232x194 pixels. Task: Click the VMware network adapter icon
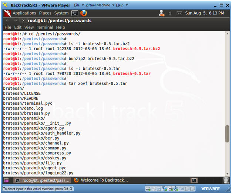click(x=165, y=188)
